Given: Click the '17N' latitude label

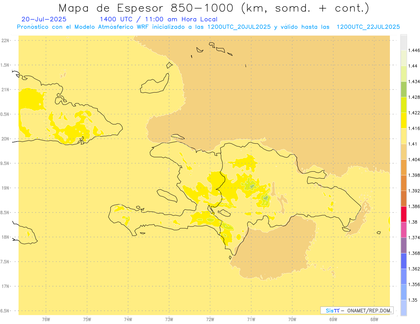Looking at the screenshot, I should click(x=5, y=286).
